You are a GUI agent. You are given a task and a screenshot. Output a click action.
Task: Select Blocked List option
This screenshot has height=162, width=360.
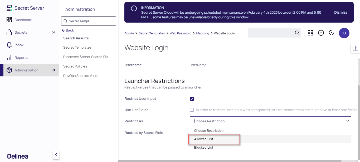(x=204, y=148)
